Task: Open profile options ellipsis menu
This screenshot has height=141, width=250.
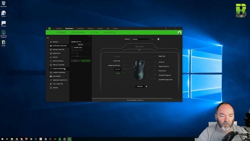Action: tap(153, 39)
